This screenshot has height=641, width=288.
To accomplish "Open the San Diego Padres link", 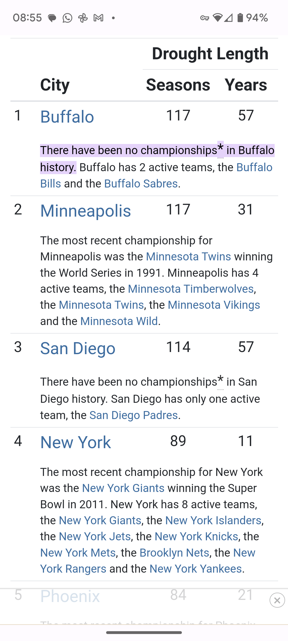I will point(133,415).
